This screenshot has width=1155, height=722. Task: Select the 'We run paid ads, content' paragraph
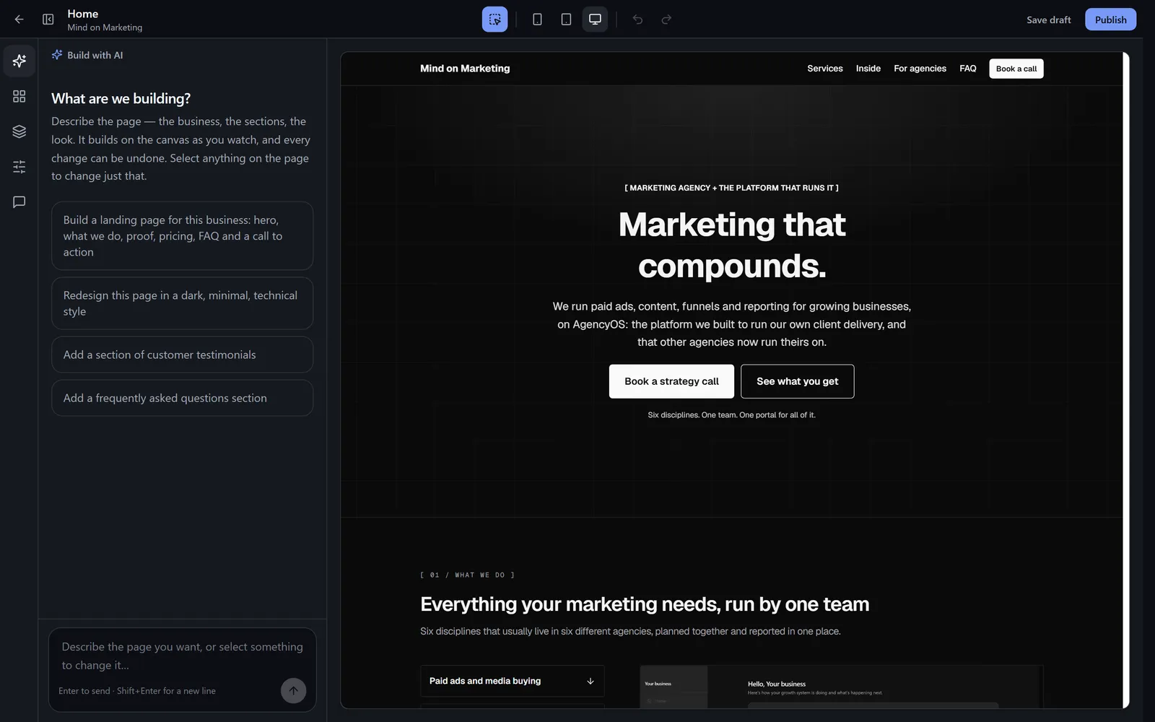tap(731, 324)
